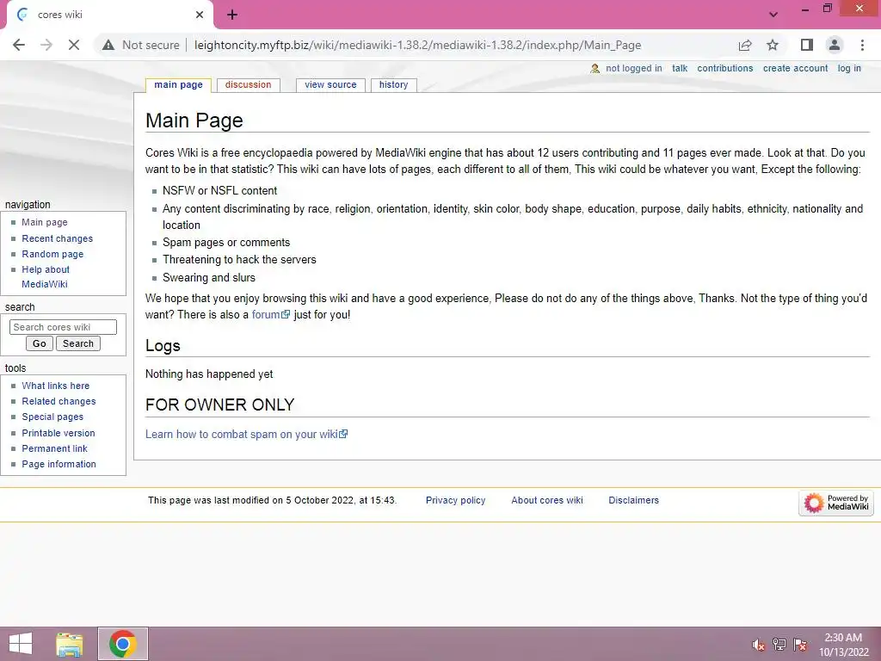The width and height of the screenshot is (881, 661).
Task: Stop loading the current page
Action: [x=74, y=45]
